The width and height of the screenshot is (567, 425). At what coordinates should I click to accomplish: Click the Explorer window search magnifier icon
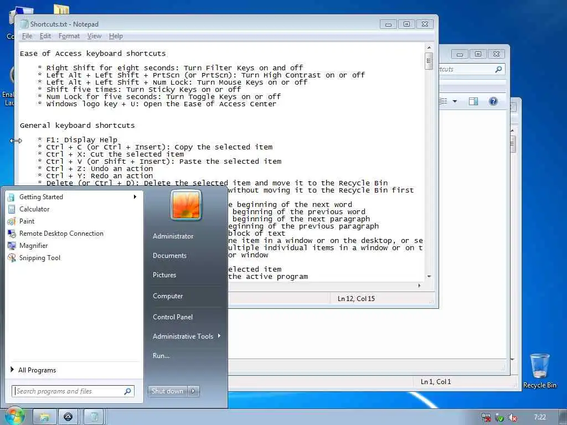pos(498,69)
